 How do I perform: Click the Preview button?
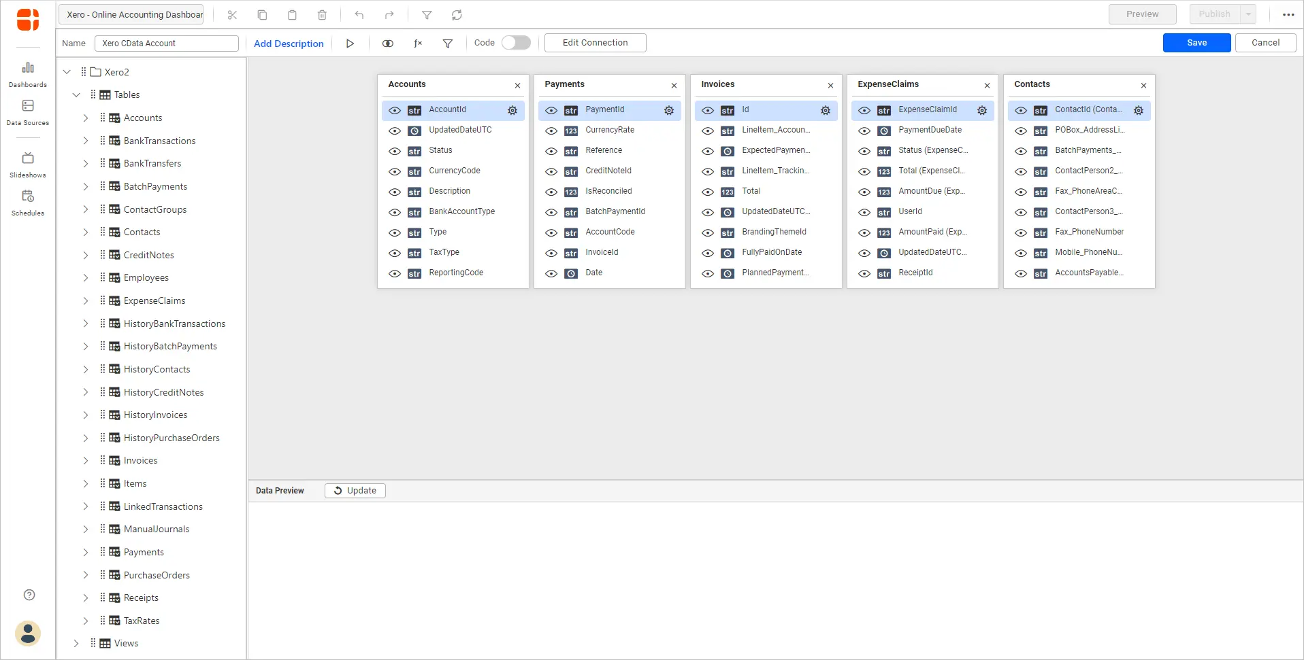1142,14
